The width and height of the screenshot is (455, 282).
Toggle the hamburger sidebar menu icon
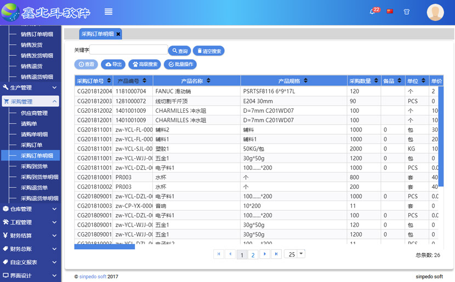(x=109, y=11)
